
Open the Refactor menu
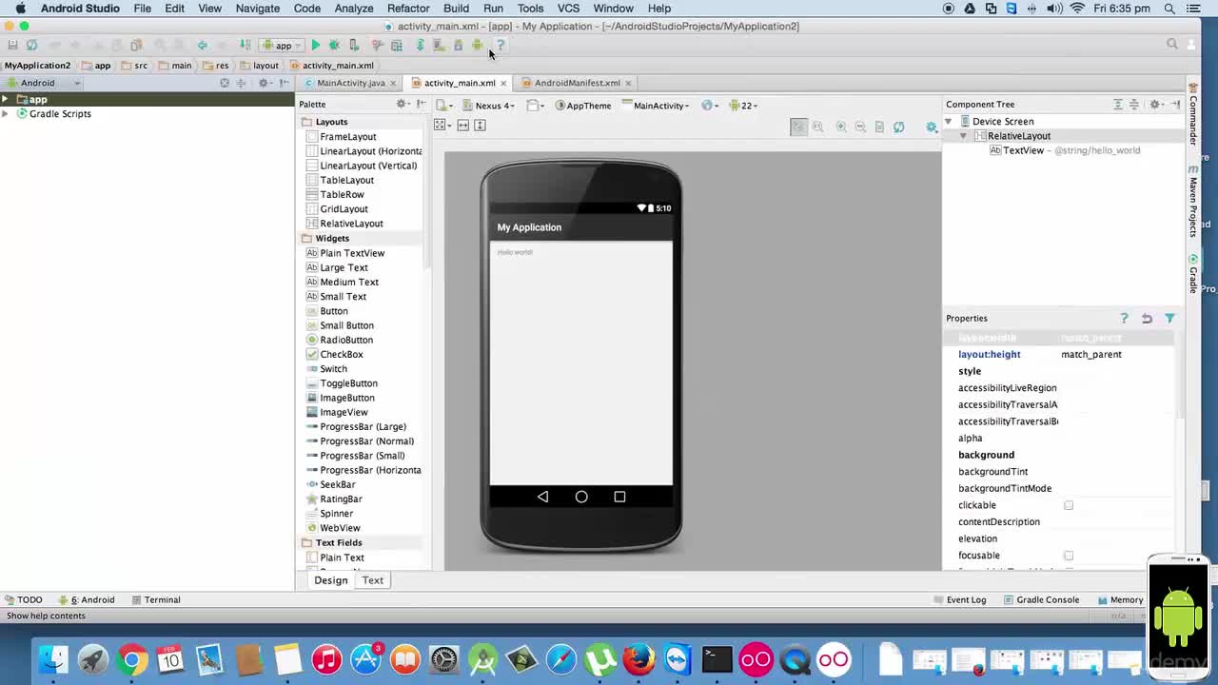pos(408,8)
